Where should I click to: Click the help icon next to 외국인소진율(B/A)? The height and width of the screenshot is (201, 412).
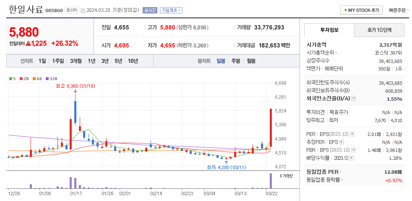click(354, 99)
